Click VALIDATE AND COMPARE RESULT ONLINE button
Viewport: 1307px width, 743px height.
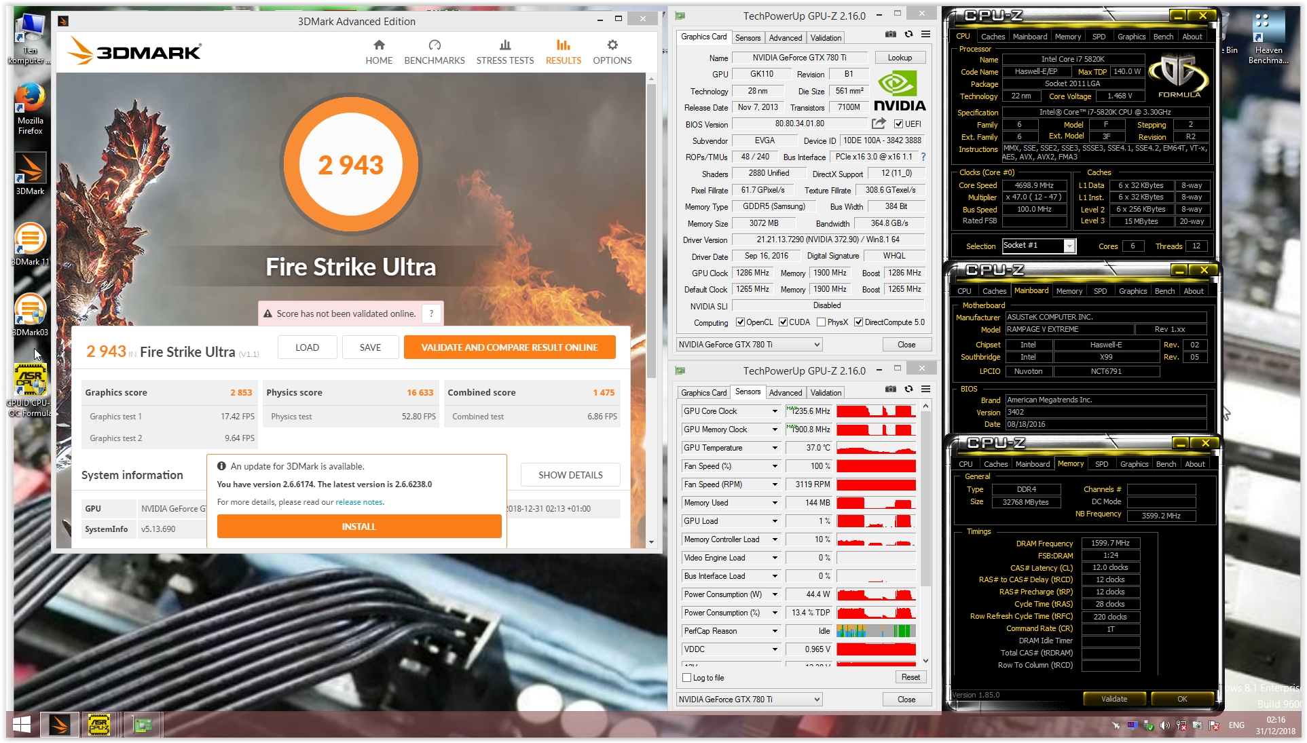[x=509, y=347]
